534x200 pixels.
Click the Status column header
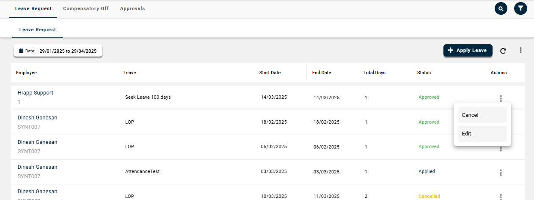(x=424, y=73)
